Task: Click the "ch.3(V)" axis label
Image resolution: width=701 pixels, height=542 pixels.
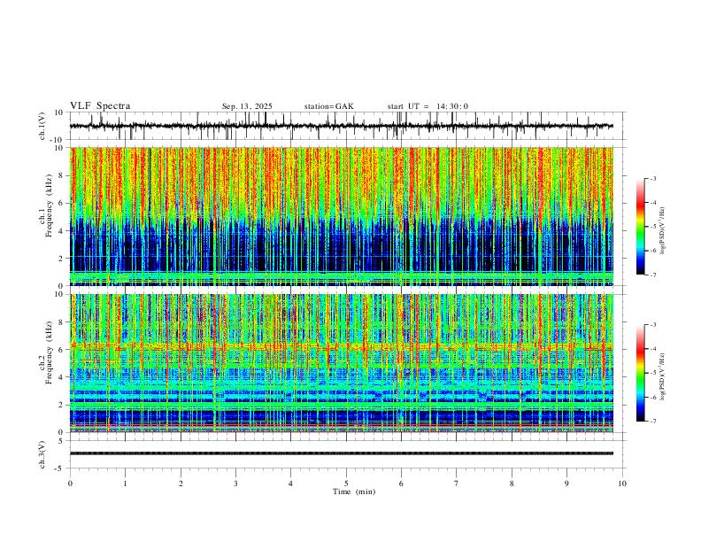Action: click(x=42, y=454)
